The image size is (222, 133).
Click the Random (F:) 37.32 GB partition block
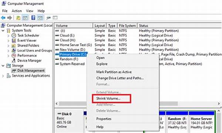pos(177,122)
